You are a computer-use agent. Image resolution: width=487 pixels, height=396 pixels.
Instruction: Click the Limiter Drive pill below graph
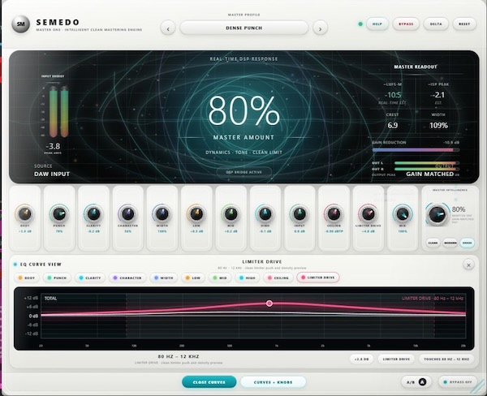(396, 359)
